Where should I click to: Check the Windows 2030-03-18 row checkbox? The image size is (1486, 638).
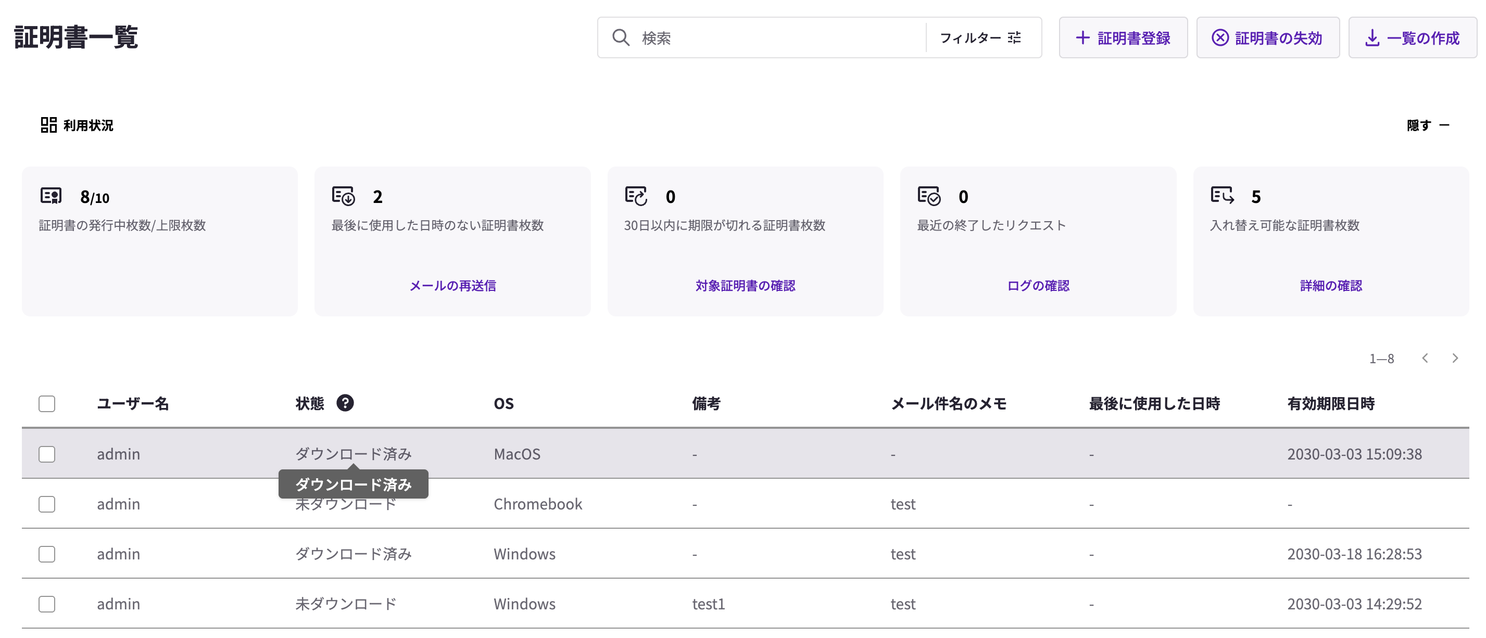47,554
